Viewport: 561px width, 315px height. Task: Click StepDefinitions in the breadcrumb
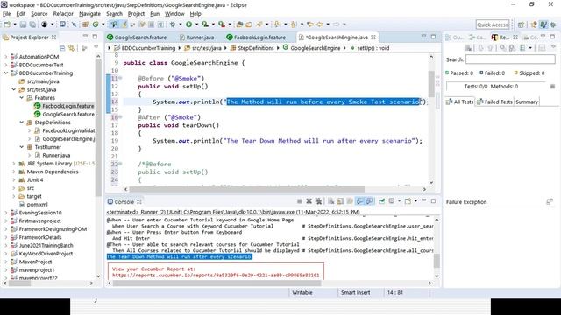click(255, 48)
